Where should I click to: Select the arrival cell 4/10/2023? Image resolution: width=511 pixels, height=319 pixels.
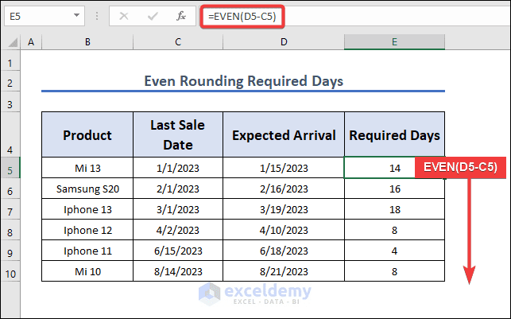[284, 230]
